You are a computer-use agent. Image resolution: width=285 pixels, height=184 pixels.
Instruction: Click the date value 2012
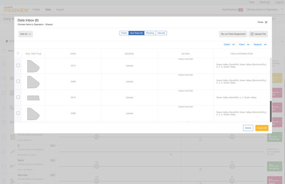tap(73, 66)
